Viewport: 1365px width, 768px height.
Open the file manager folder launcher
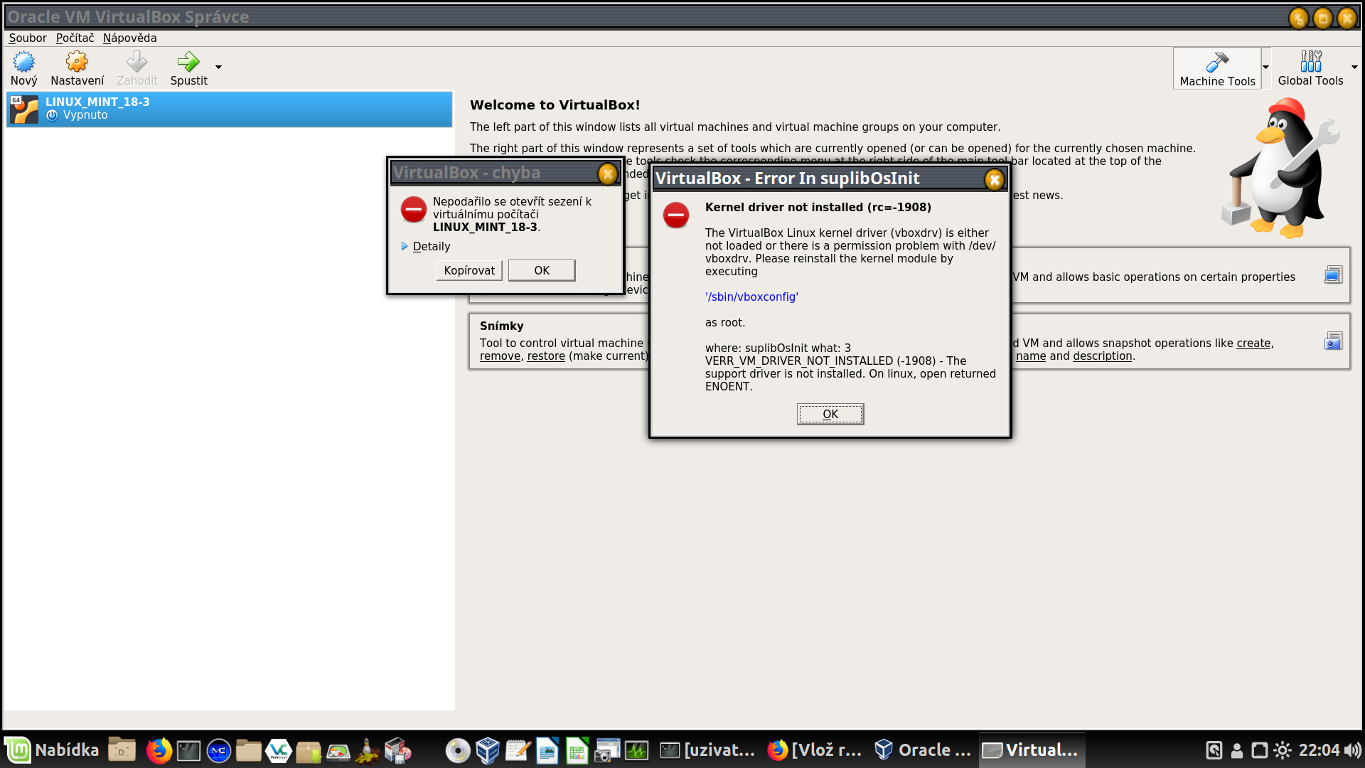point(248,750)
